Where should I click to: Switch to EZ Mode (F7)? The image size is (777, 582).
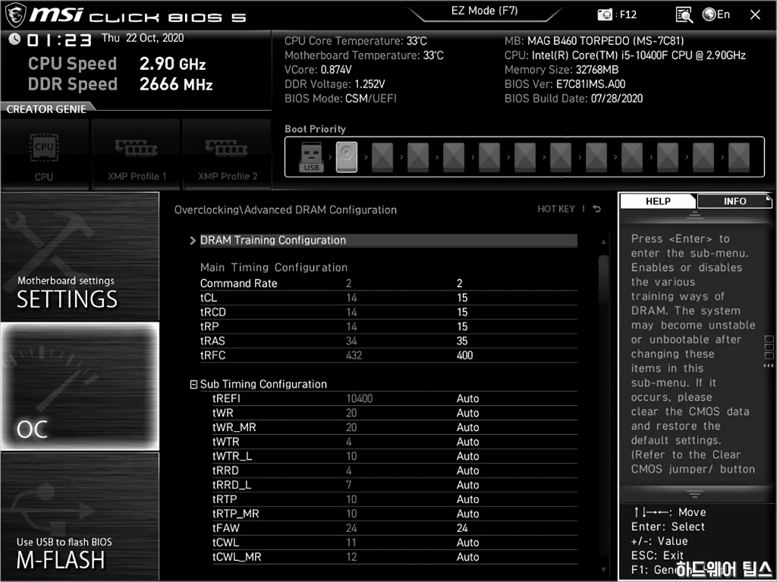[484, 11]
